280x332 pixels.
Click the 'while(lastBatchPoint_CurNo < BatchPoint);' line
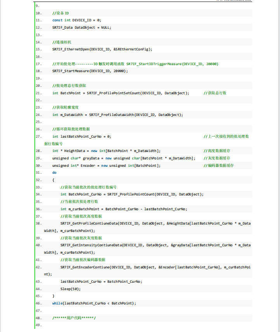tap(94, 303)
